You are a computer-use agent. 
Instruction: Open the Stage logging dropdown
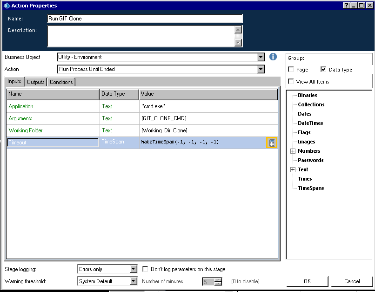point(134,269)
